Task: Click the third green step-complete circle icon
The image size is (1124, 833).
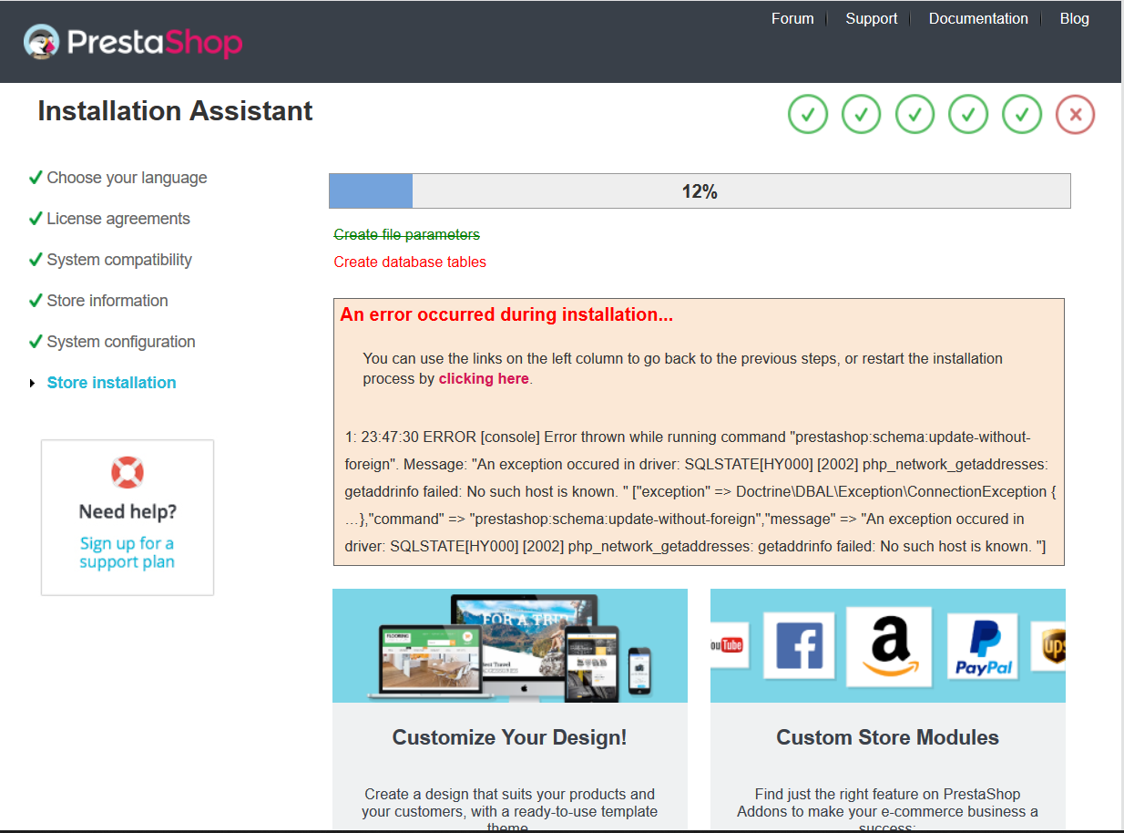Action: tap(915, 115)
